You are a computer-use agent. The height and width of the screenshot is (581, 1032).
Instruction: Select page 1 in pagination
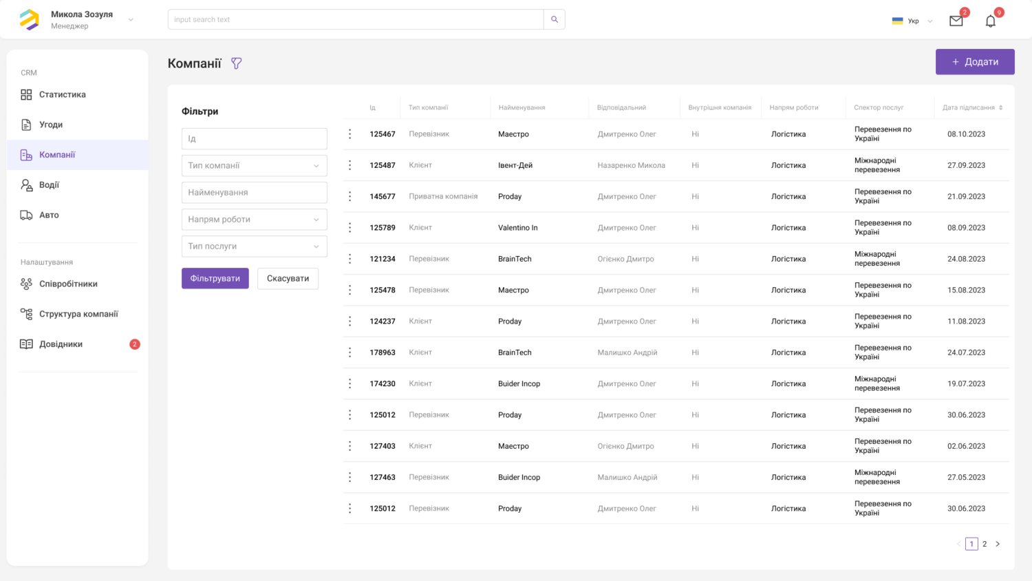pyautogui.click(x=971, y=544)
